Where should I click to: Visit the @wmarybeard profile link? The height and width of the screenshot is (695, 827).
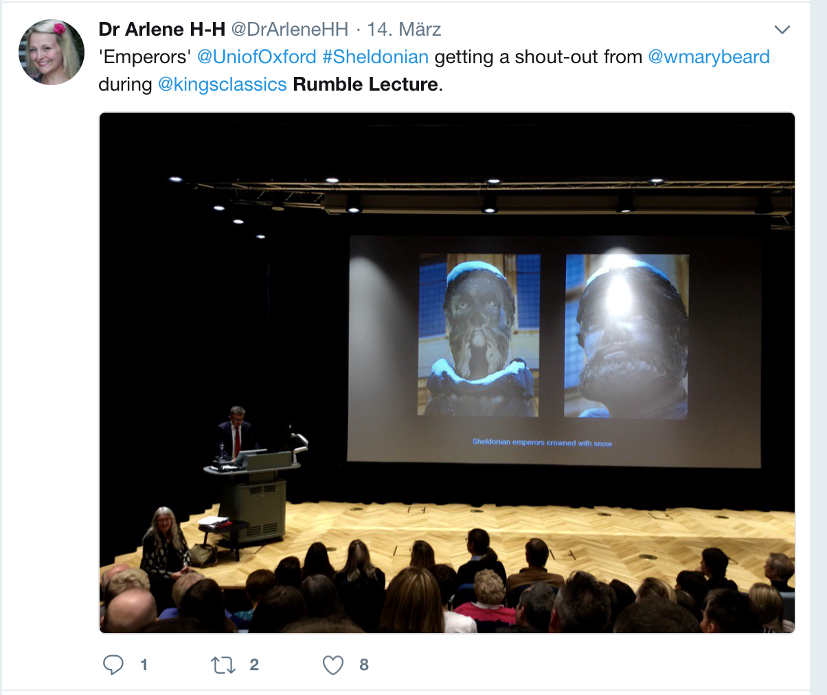point(709,56)
